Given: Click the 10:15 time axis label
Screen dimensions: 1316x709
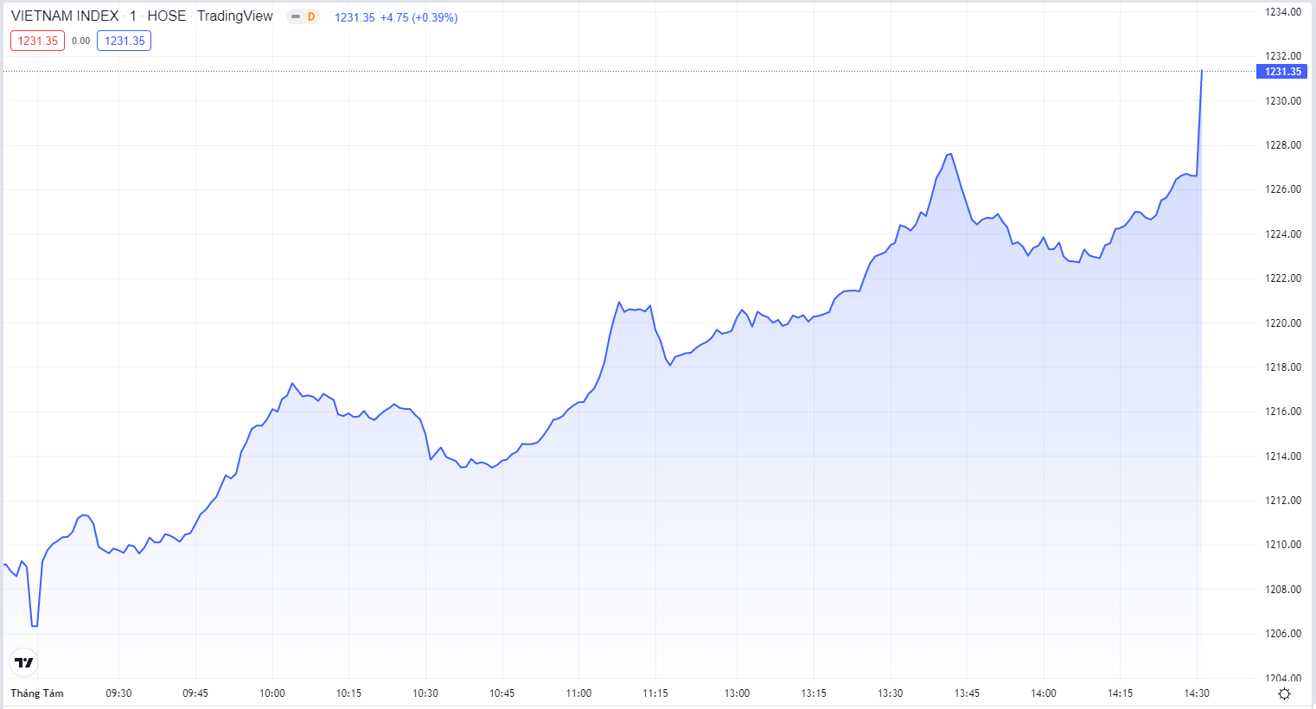Looking at the screenshot, I should (348, 693).
